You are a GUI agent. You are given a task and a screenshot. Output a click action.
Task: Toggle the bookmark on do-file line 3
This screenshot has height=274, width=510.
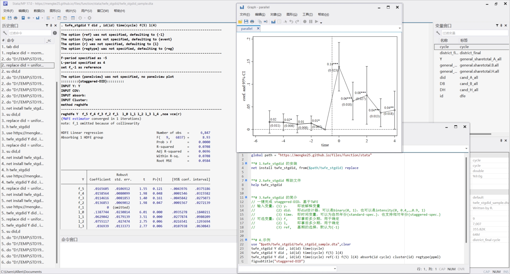[x=246, y=164]
